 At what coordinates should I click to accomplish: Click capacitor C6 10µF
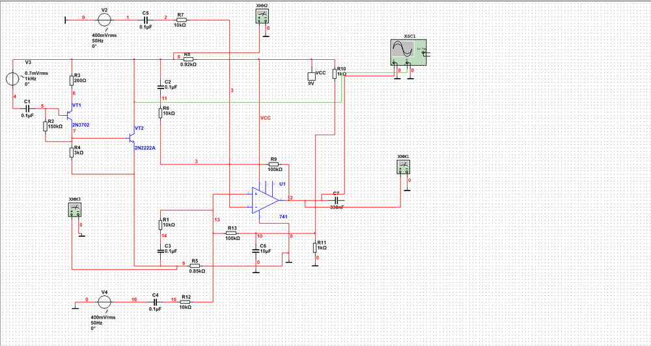pos(256,250)
